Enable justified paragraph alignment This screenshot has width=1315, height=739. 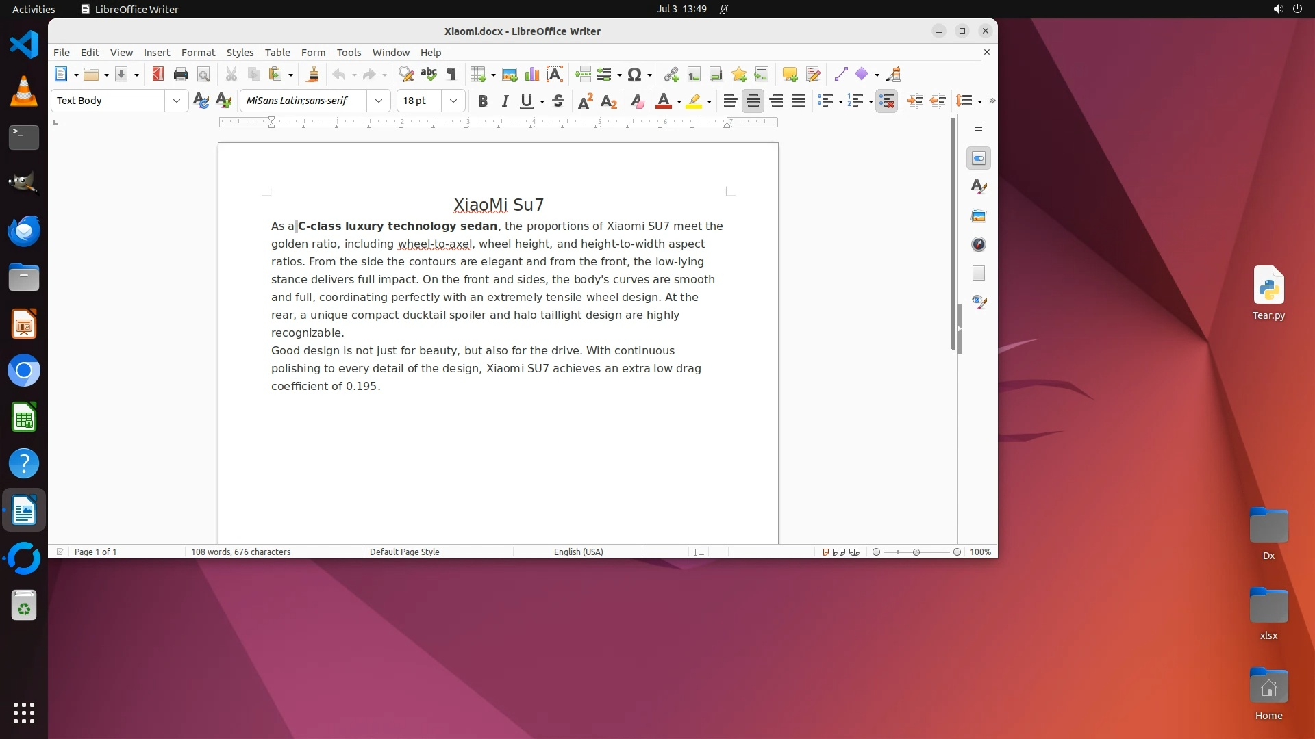point(799,101)
